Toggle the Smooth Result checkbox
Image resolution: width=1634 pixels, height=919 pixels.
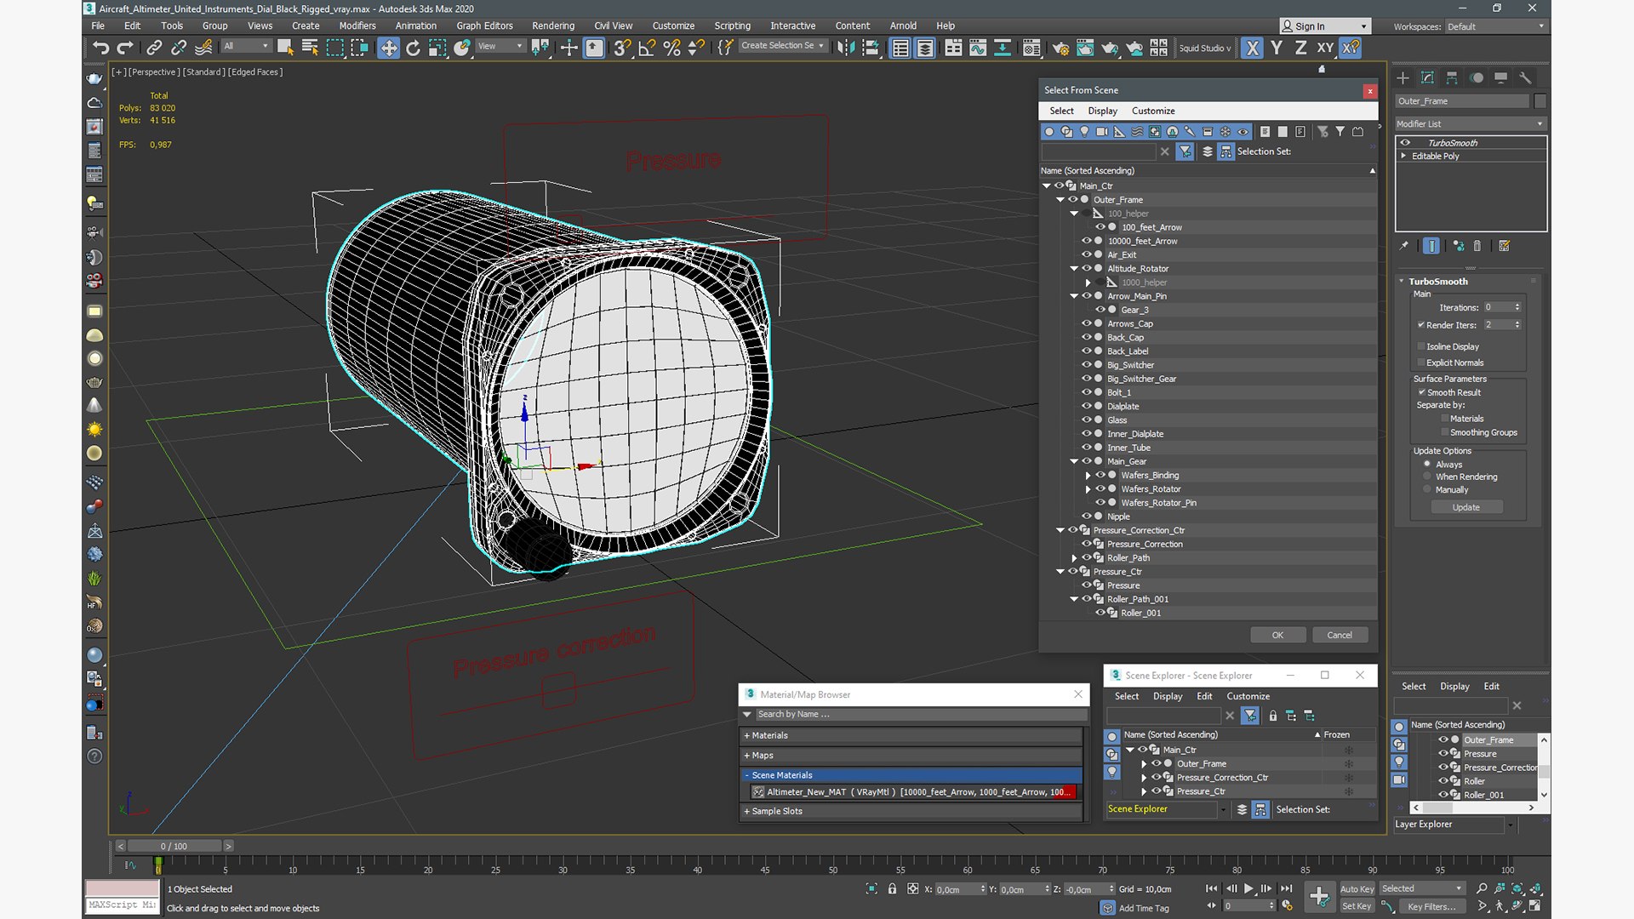(1421, 392)
